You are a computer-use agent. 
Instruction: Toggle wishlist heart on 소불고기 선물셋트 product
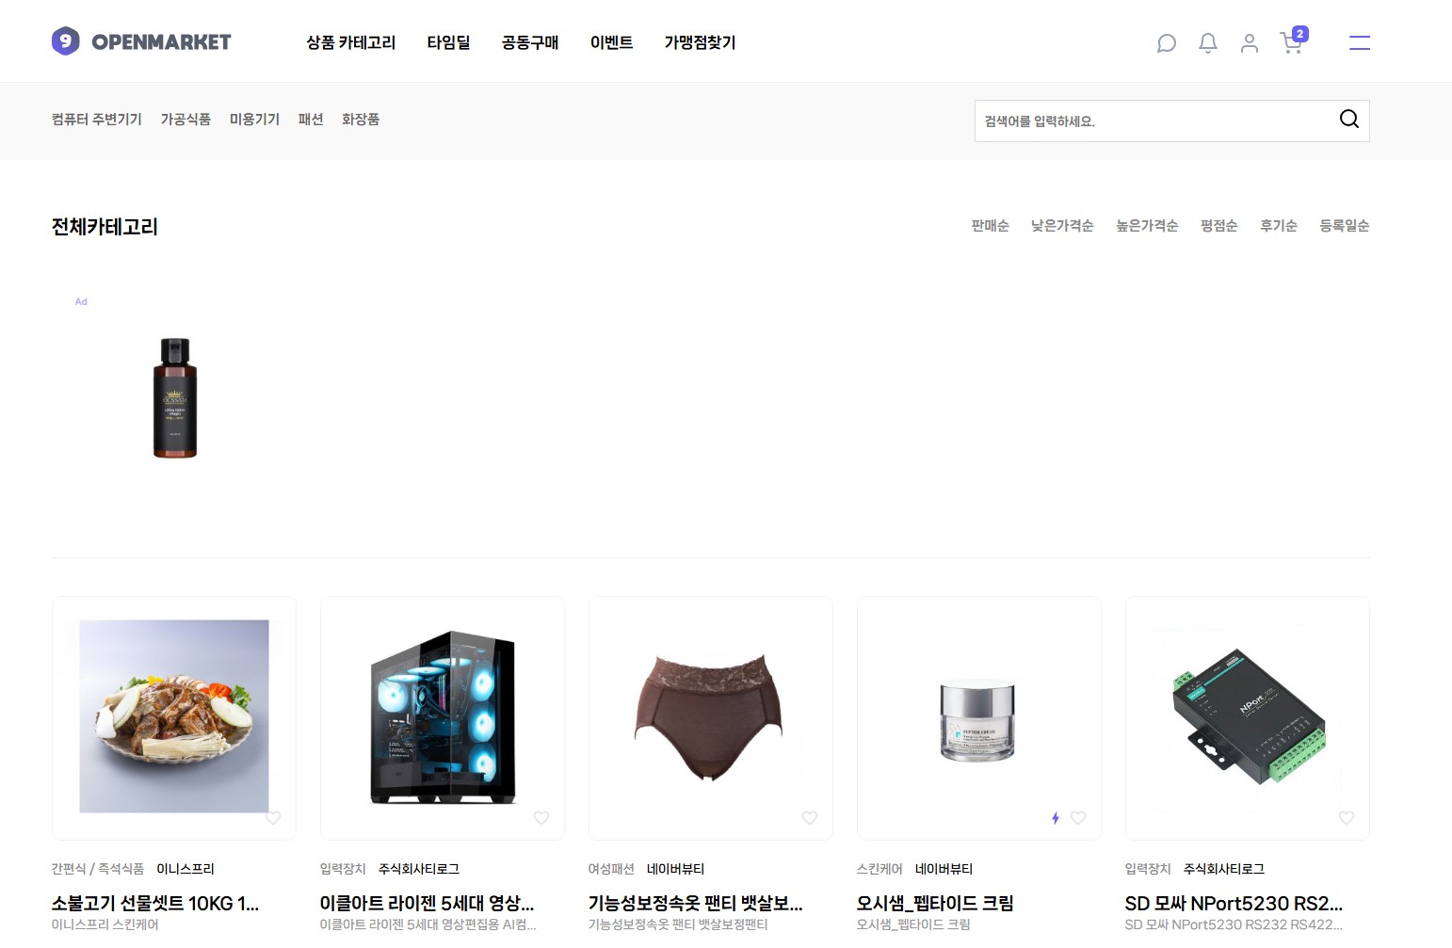(273, 818)
